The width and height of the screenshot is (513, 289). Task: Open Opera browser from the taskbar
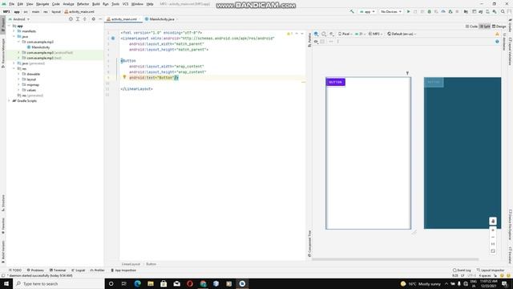[x=190, y=283]
